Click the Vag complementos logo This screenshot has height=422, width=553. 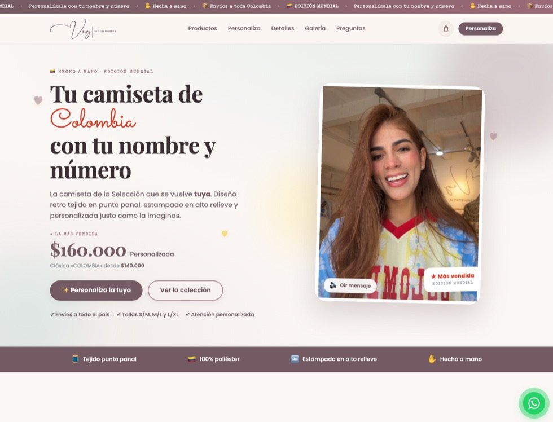[x=83, y=29]
